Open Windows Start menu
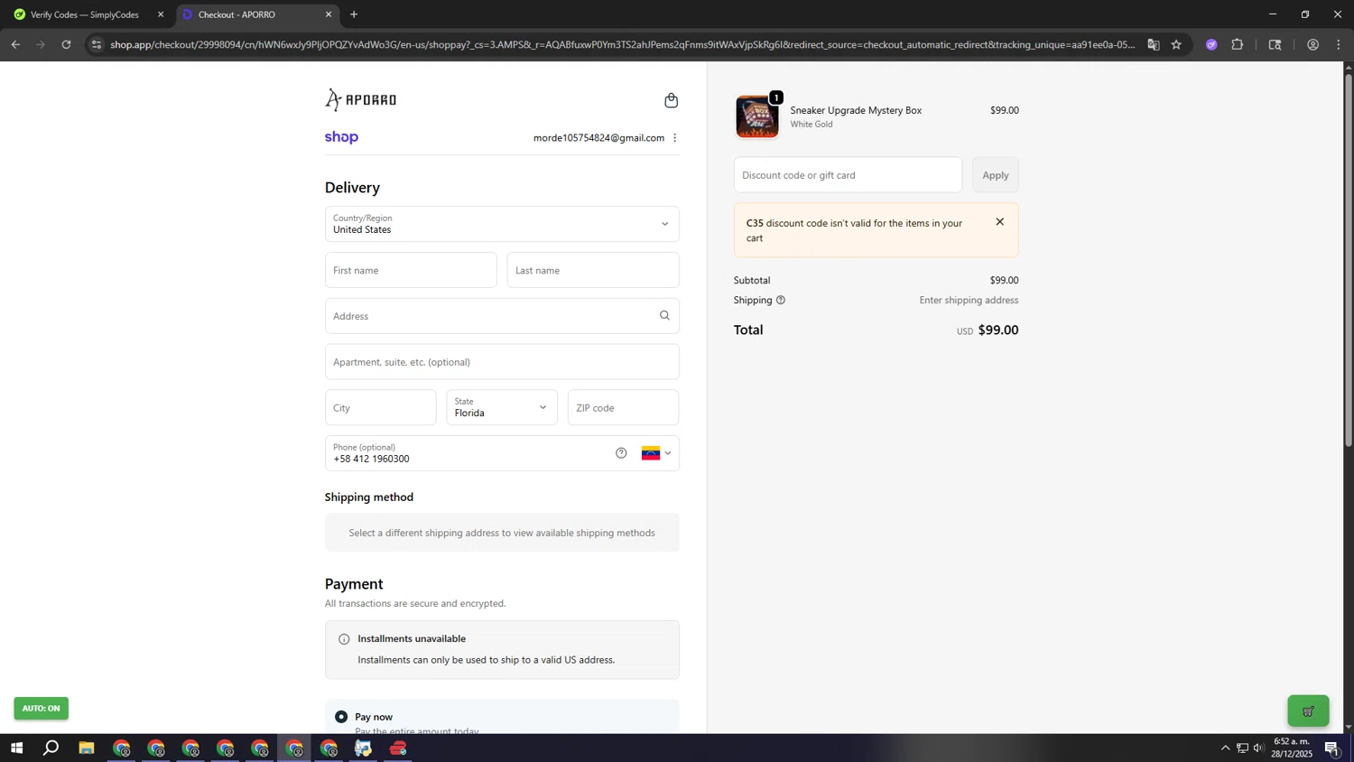This screenshot has height=762, width=1354. [x=16, y=748]
